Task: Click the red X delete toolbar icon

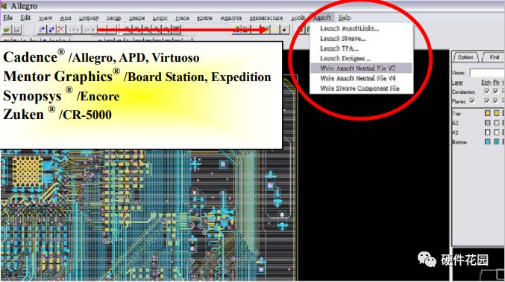Action: click(60, 30)
